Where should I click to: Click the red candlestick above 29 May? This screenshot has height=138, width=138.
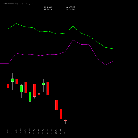[57, 105]
